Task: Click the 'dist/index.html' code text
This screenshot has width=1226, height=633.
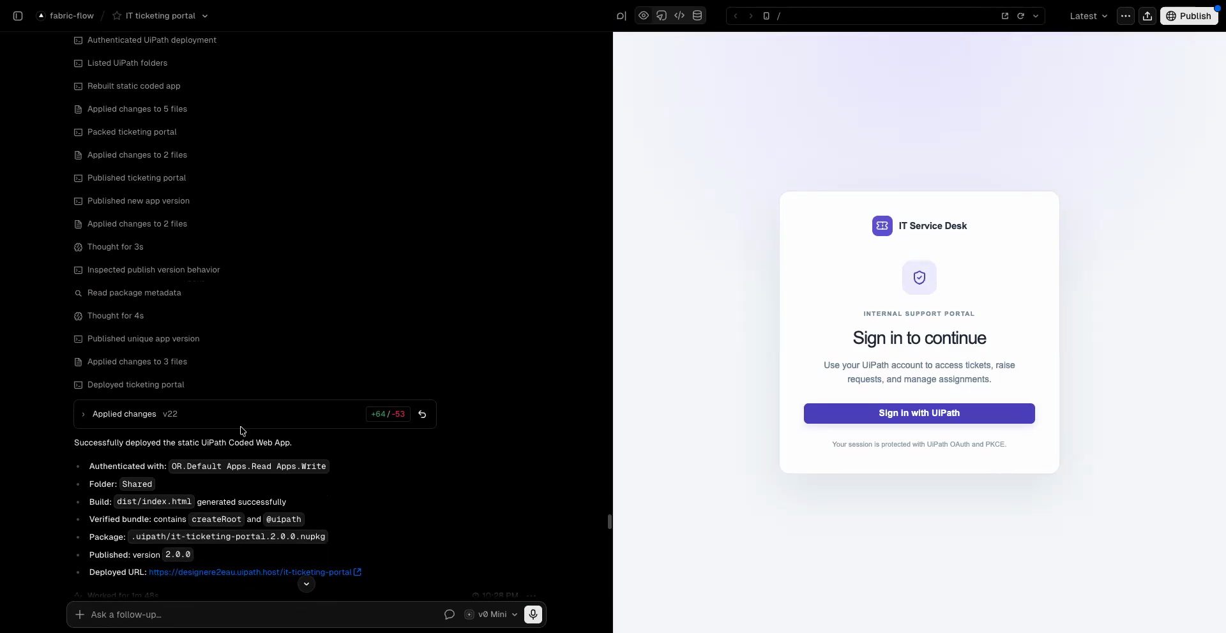Action: click(154, 502)
